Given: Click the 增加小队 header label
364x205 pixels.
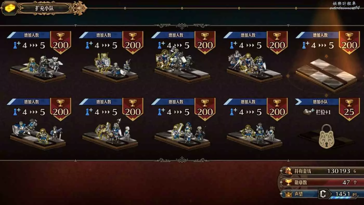Looking at the screenshot, I should coord(320,102).
